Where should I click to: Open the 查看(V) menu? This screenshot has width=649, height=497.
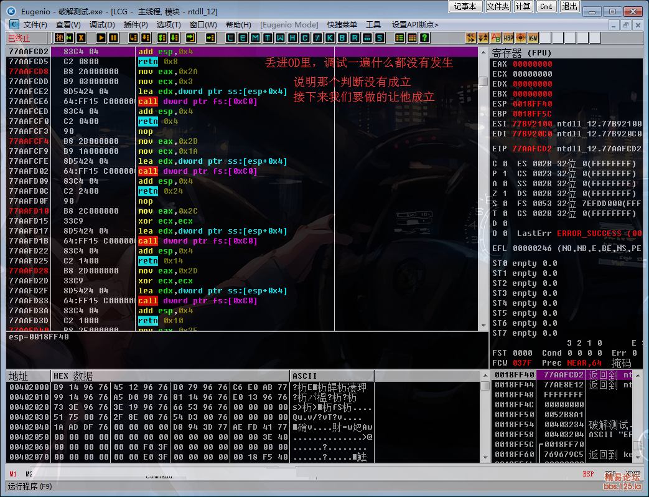[x=68, y=25]
